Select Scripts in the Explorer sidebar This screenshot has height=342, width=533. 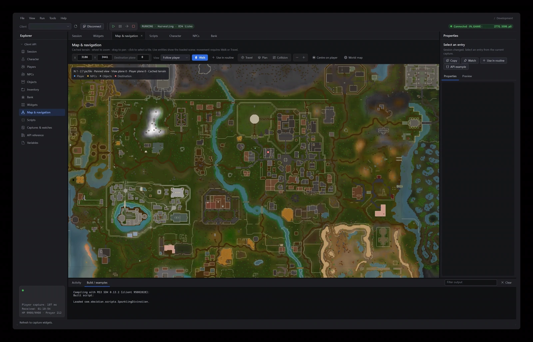(x=42, y=120)
